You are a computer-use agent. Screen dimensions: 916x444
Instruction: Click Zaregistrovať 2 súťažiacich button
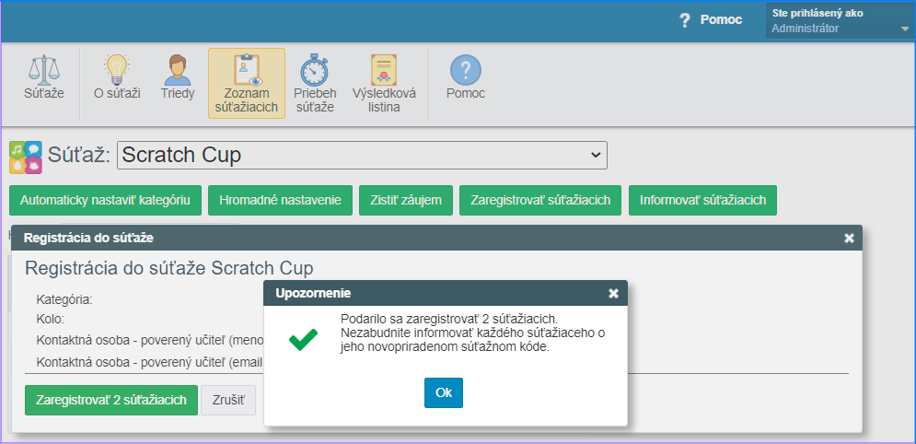tap(111, 400)
